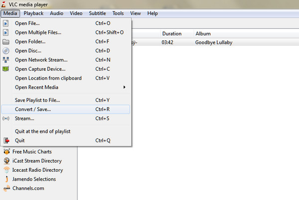Click the Quit exit icon
Viewport: 299px width, 200px height.
6,140
